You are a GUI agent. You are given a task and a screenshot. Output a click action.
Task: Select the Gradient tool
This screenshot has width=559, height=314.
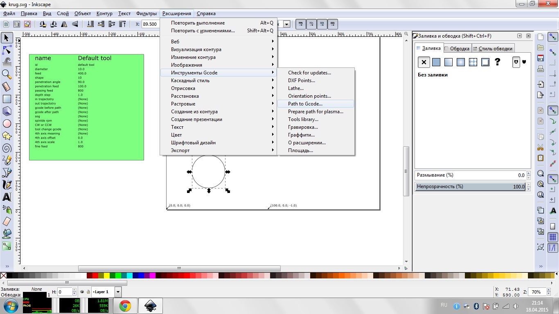[x=7, y=246]
